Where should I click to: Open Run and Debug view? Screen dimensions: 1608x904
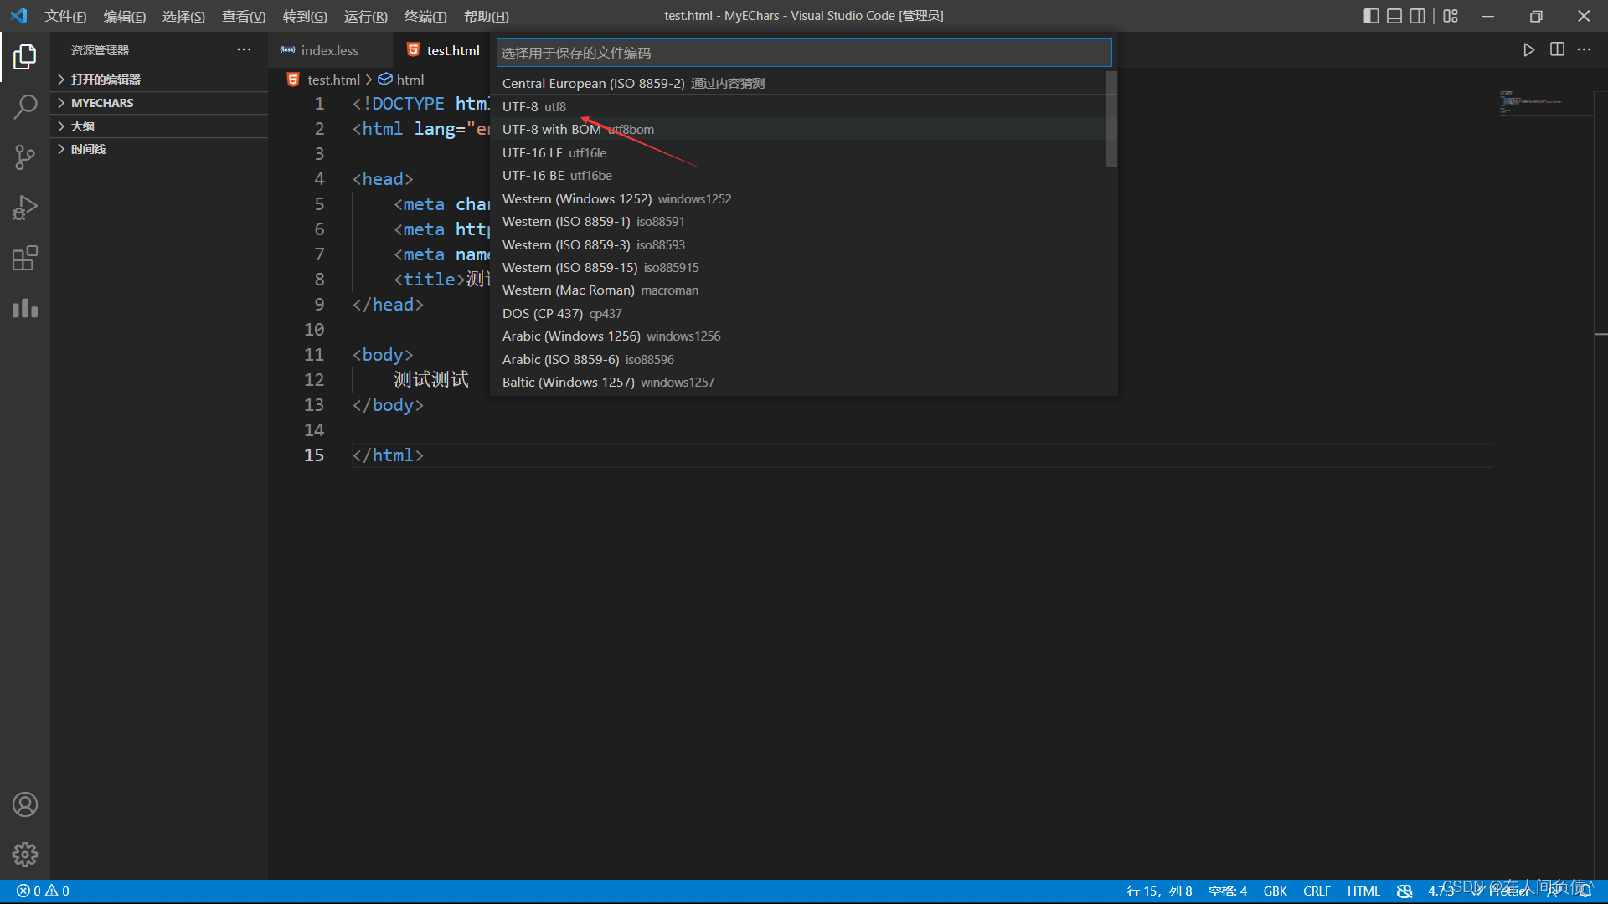25,208
